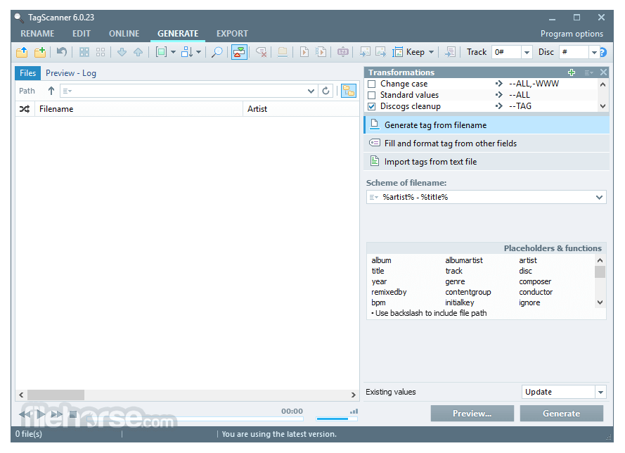The width and height of the screenshot is (625, 453).
Task: Add a new transformation with green plus
Action: pos(572,72)
